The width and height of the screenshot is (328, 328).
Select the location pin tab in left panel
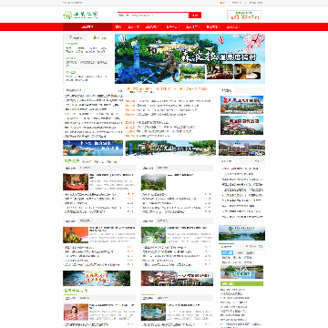pyautogui.click(x=75, y=38)
